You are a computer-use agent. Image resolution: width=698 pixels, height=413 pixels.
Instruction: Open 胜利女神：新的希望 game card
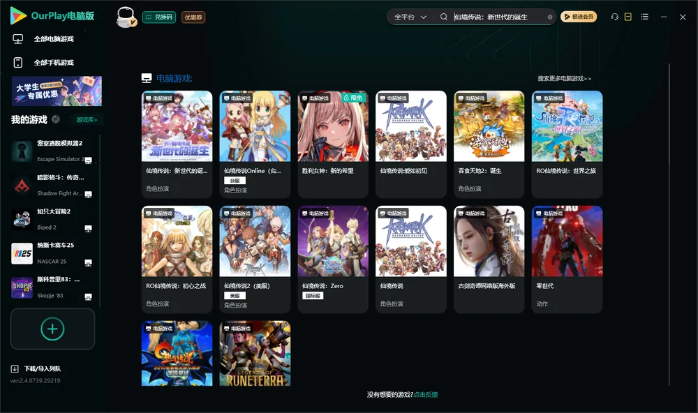pyautogui.click(x=333, y=144)
